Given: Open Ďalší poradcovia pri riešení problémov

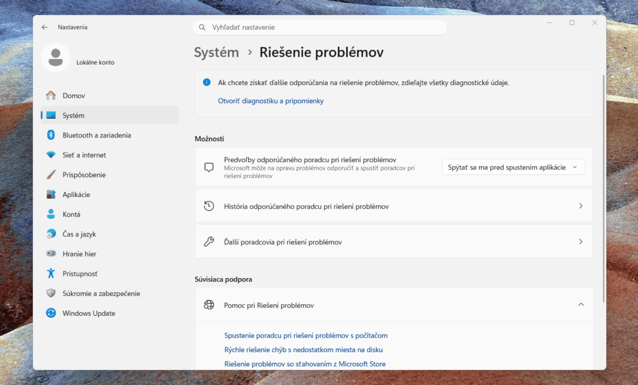Looking at the screenshot, I should (394, 242).
